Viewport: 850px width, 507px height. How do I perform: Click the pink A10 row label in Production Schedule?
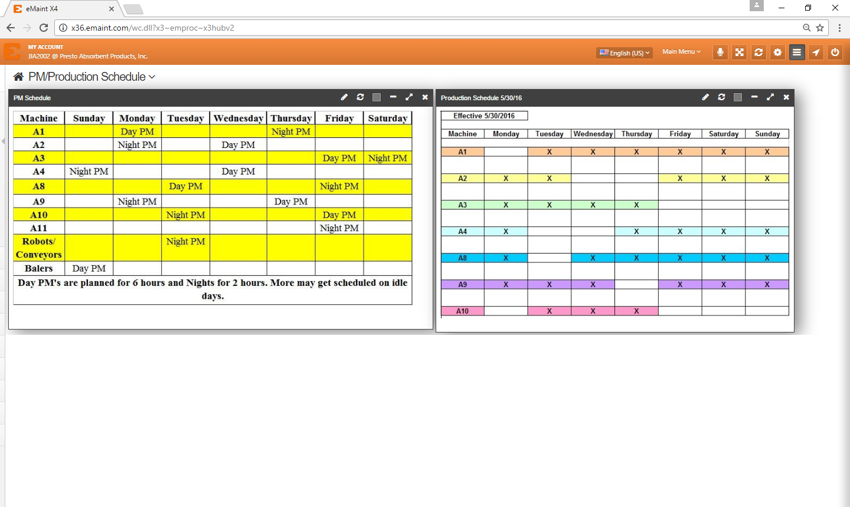tap(463, 311)
